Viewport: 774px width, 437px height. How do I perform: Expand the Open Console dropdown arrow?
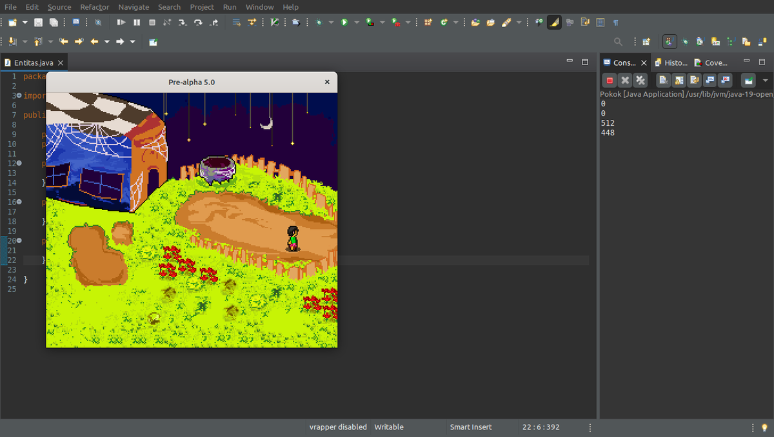point(766,81)
